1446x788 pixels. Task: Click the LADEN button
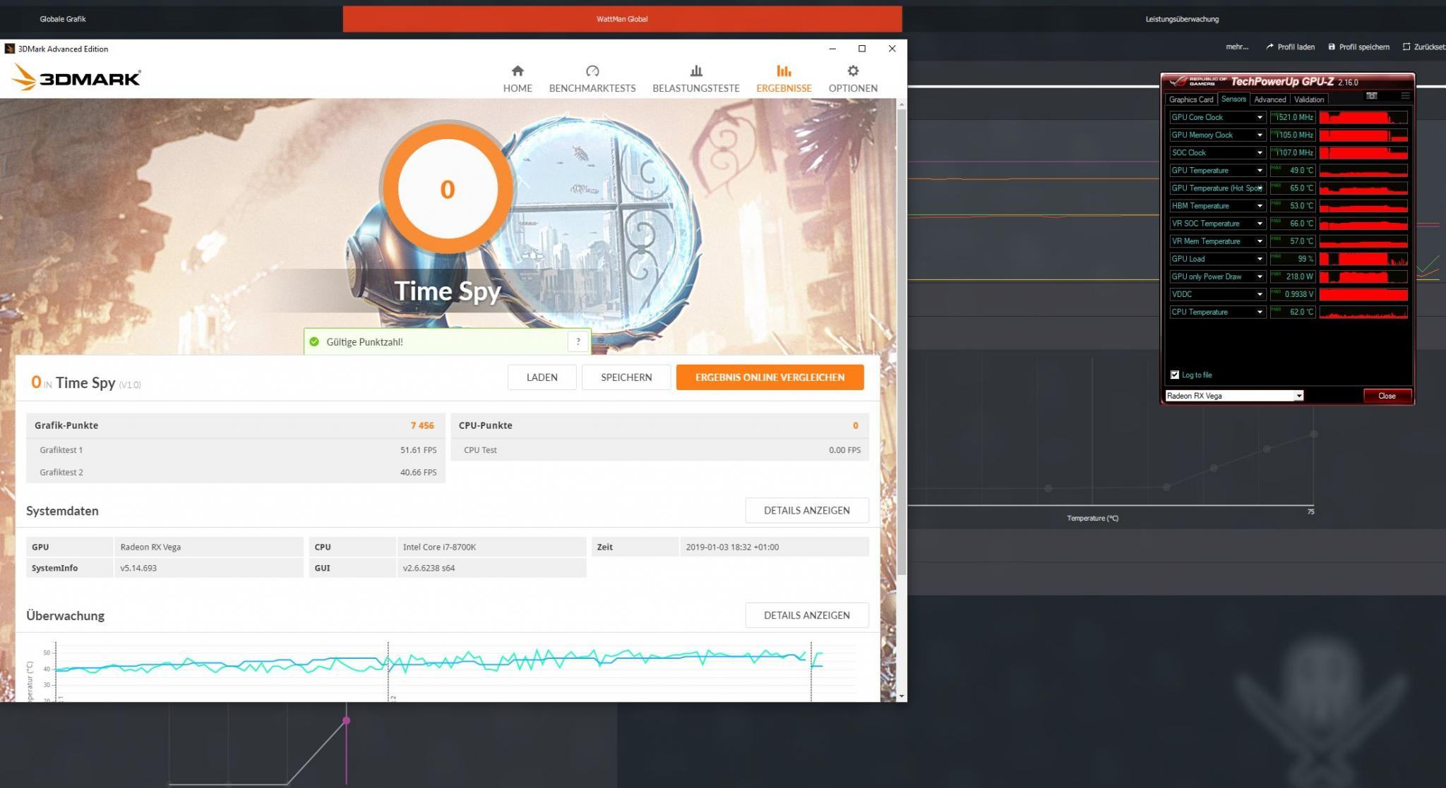coord(542,377)
